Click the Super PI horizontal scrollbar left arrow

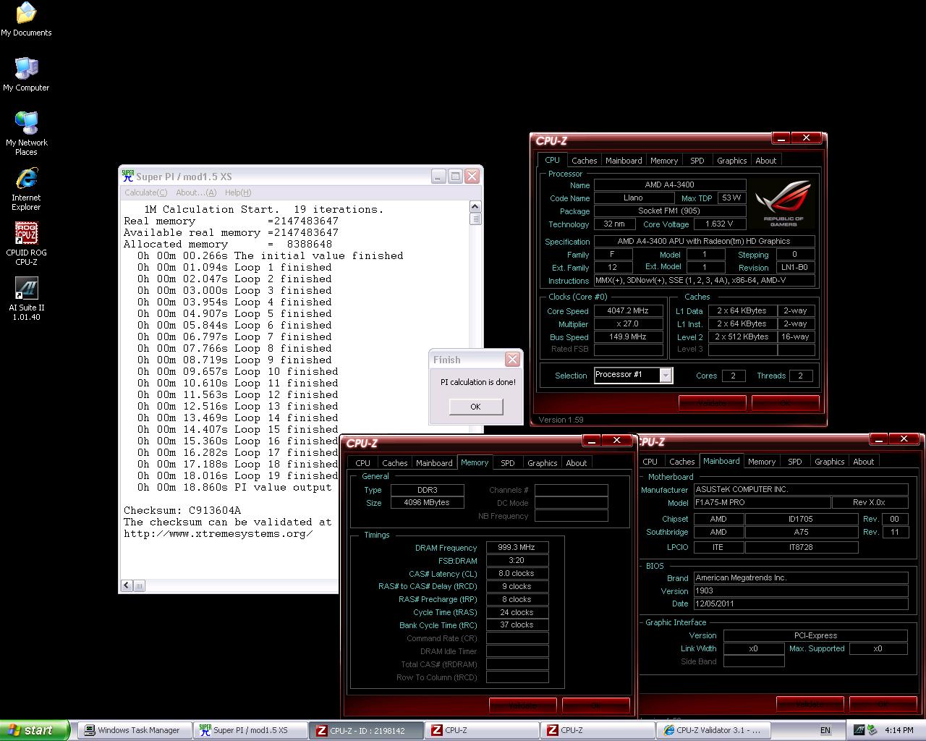click(x=127, y=585)
